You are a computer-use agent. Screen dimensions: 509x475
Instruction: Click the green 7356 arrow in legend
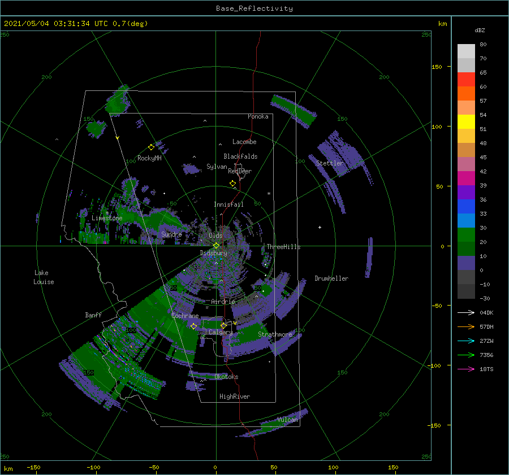(x=466, y=355)
